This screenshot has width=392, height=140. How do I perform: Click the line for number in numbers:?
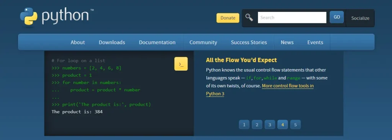coord(87,83)
